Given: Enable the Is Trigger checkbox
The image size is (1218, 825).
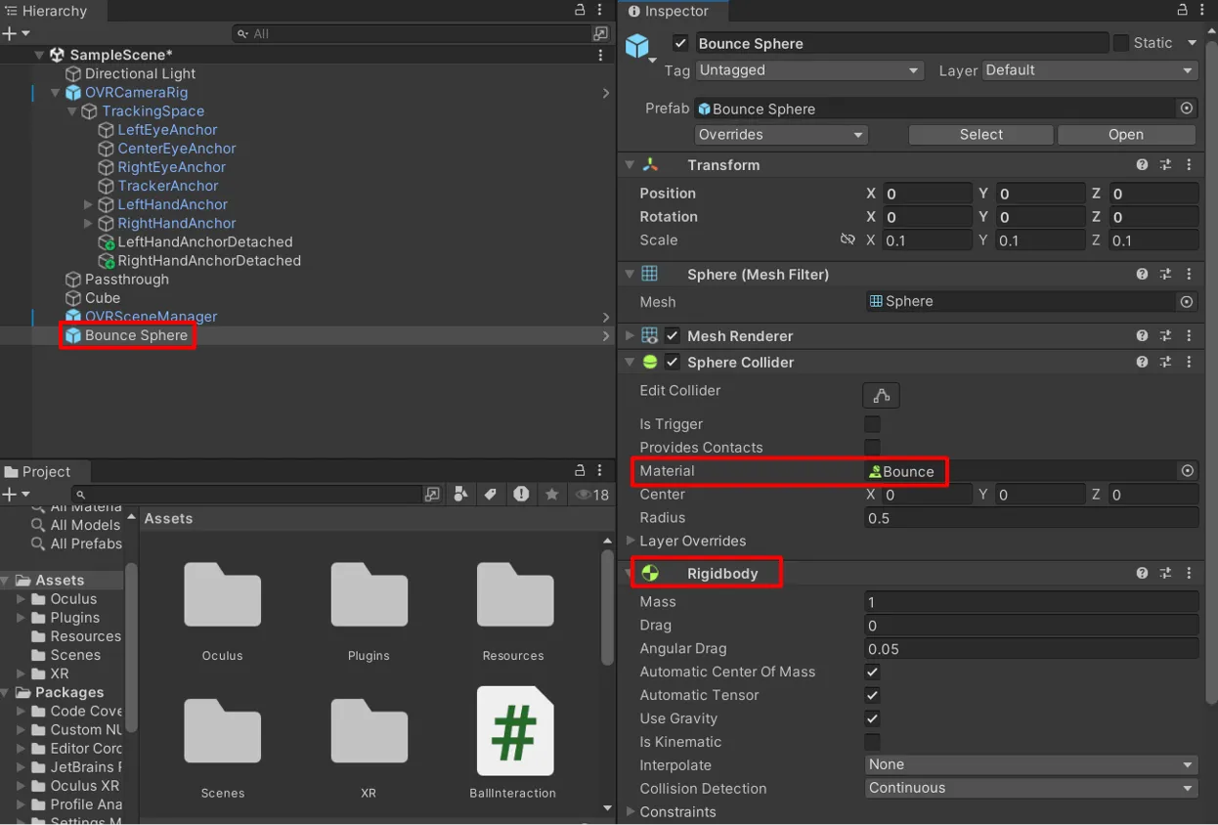Looking at the screenshot, I should pyautogui.click(x=872, y=424).
